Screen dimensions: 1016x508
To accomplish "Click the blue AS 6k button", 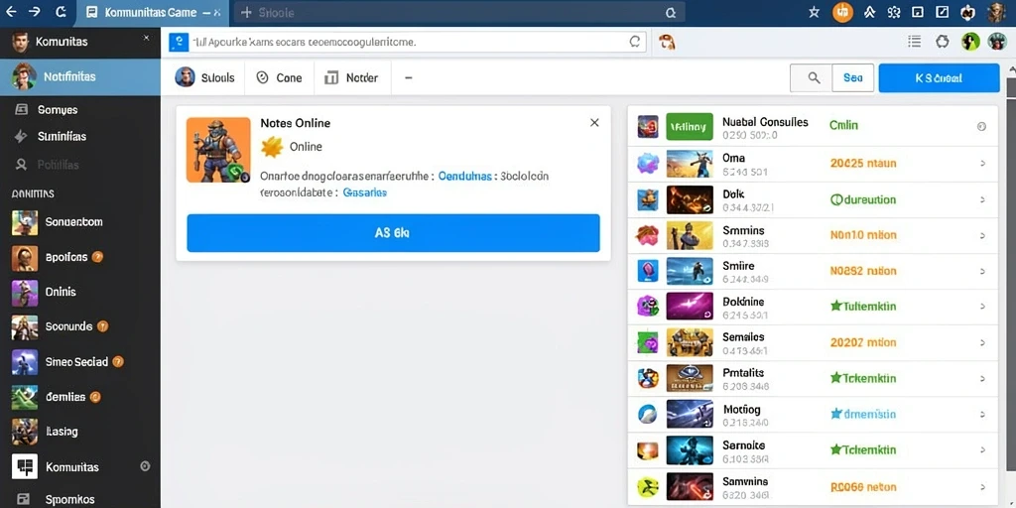I will [393, 233].
